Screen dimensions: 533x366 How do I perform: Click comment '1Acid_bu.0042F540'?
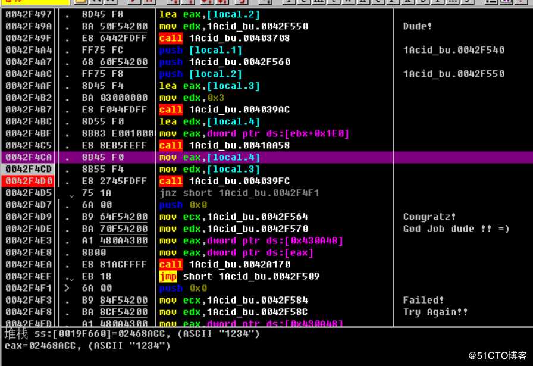[454, 51]
